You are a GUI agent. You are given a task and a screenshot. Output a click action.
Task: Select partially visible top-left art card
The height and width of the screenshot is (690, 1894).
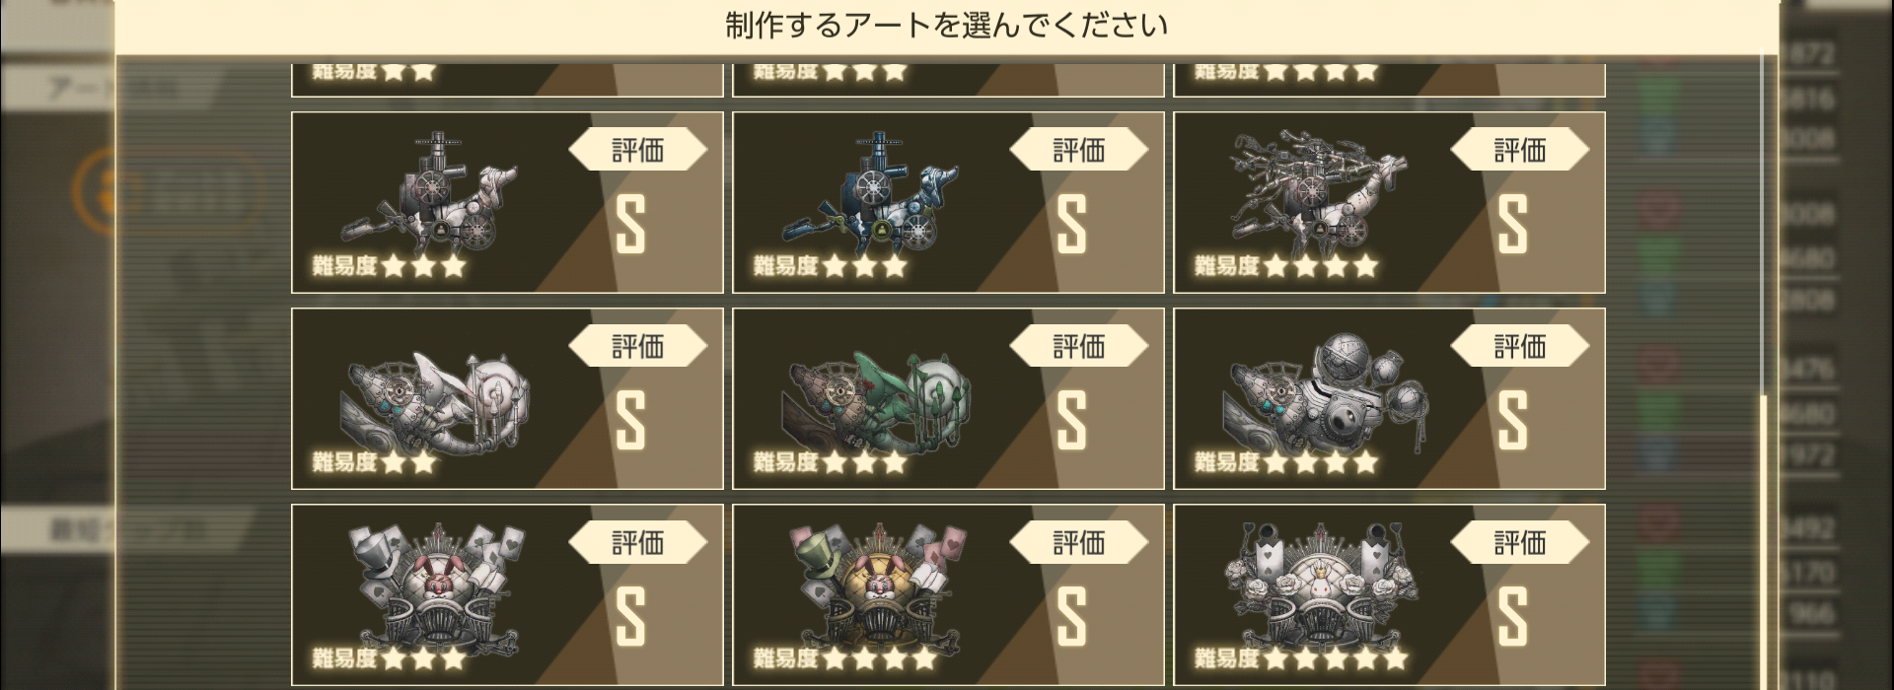pyautogui.click(x=507, y=80)
